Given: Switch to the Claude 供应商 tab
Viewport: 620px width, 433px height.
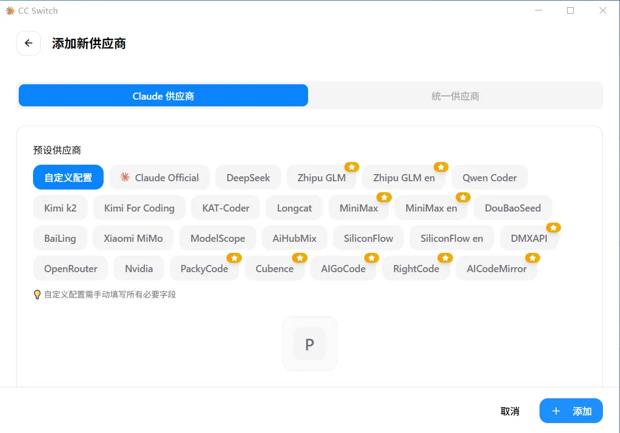Looking at the screenshot, I should coord(163,95).
